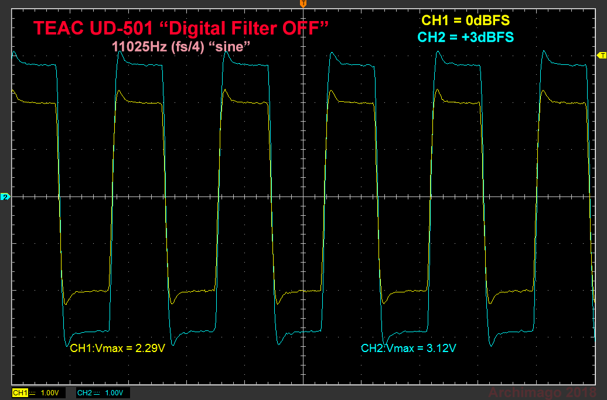Click the CH2:Vmax = 3.12V measurement
This screenshot has width=607, height=400.
click(x=408, y=348)
